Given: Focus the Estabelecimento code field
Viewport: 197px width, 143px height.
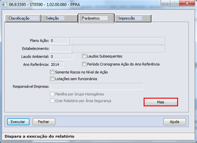Looking at the screenshot, I should click(61, 49).
